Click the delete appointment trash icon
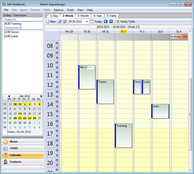Screen dimensions: 194x174 point(65,22)
